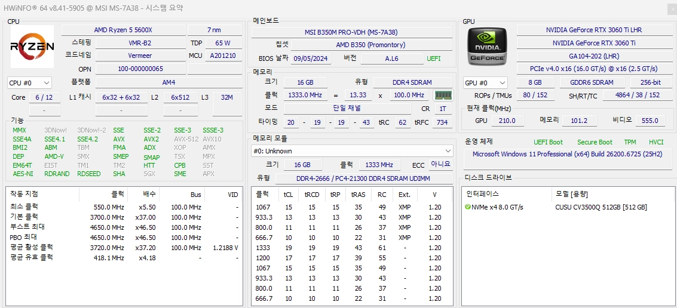Select the 1T command rate field
This screenshot has height=308, width=677.
tap(443, 109)
